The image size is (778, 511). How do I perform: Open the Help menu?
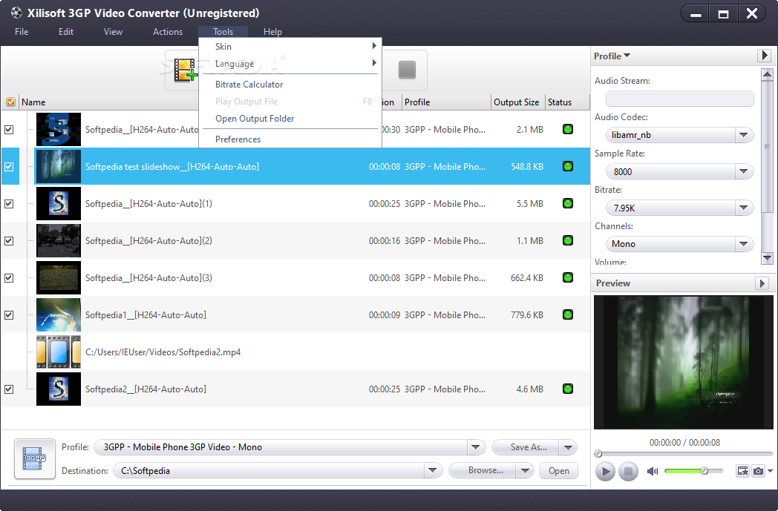[272, 32]
